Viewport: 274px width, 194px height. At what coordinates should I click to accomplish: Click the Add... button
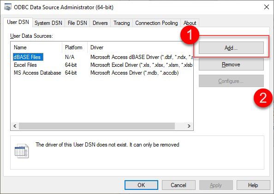click(231, 47)
